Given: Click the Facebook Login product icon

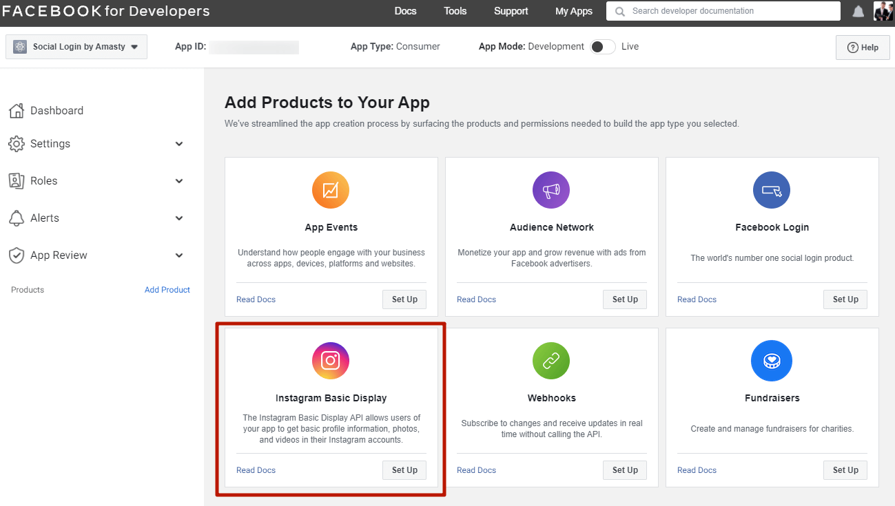Looking at the screenshot, I should [x=772, y=190].
